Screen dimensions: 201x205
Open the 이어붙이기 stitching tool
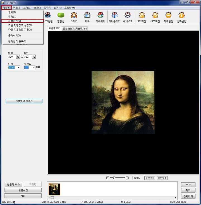click(x=114, y=17)
